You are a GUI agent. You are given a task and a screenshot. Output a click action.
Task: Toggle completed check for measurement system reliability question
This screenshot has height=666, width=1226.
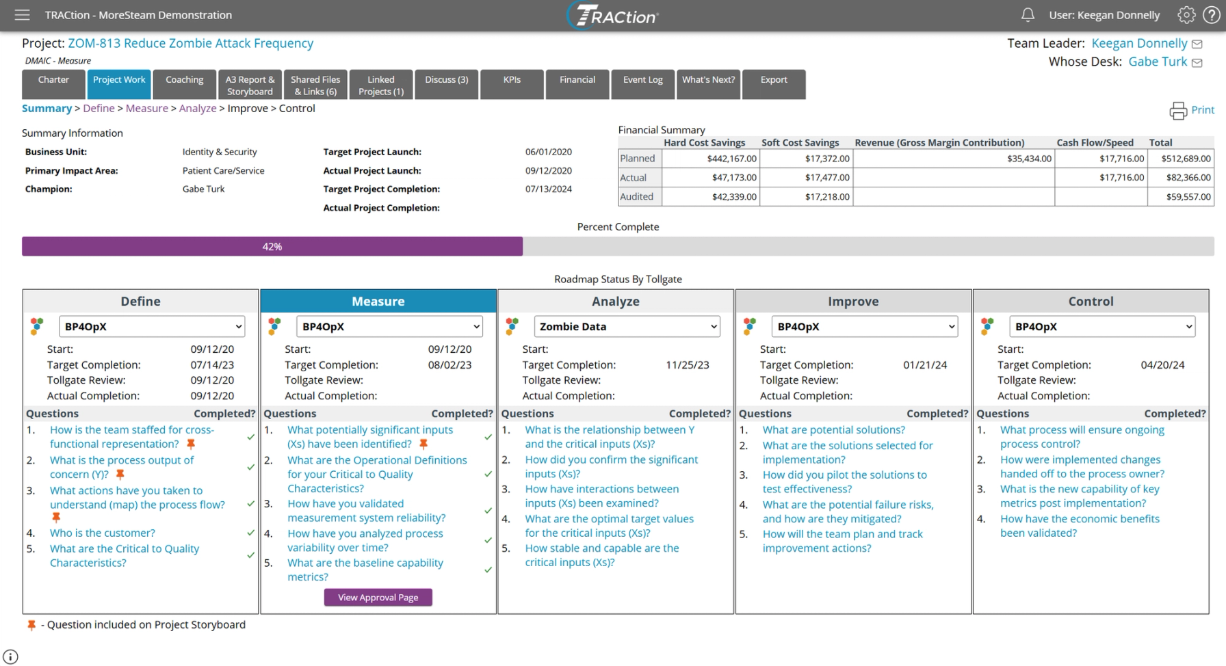(x=488, y=511)
